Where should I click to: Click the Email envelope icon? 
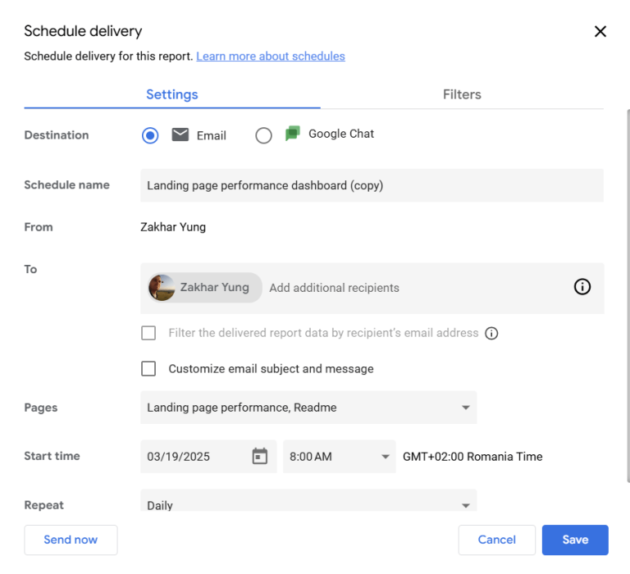click(x=180, y=135)
